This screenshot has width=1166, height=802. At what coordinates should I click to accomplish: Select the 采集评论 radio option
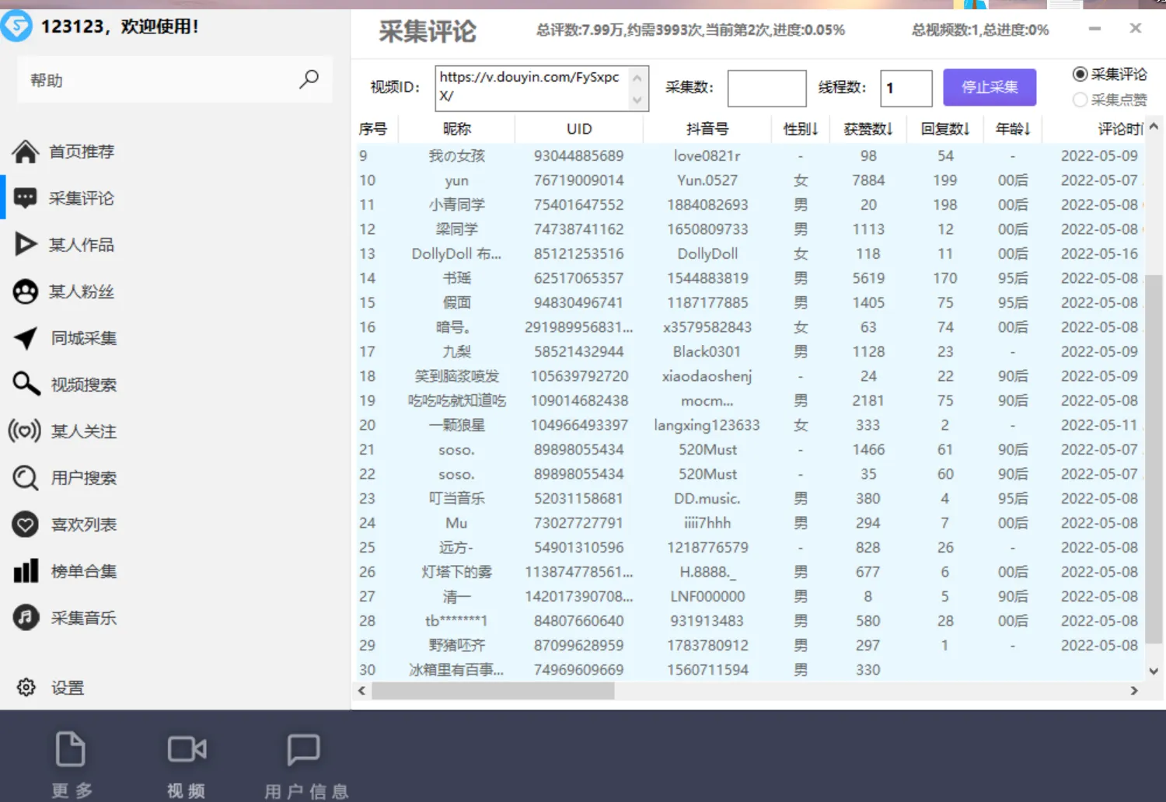(1080, 74)
